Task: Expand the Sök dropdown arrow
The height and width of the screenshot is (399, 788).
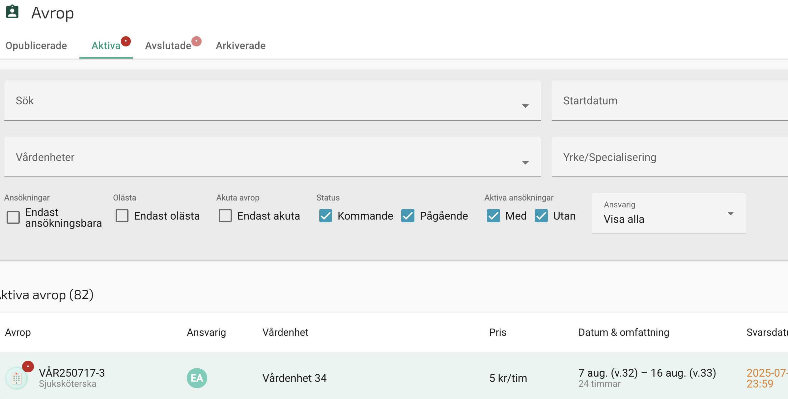Action: click(525, 106)
